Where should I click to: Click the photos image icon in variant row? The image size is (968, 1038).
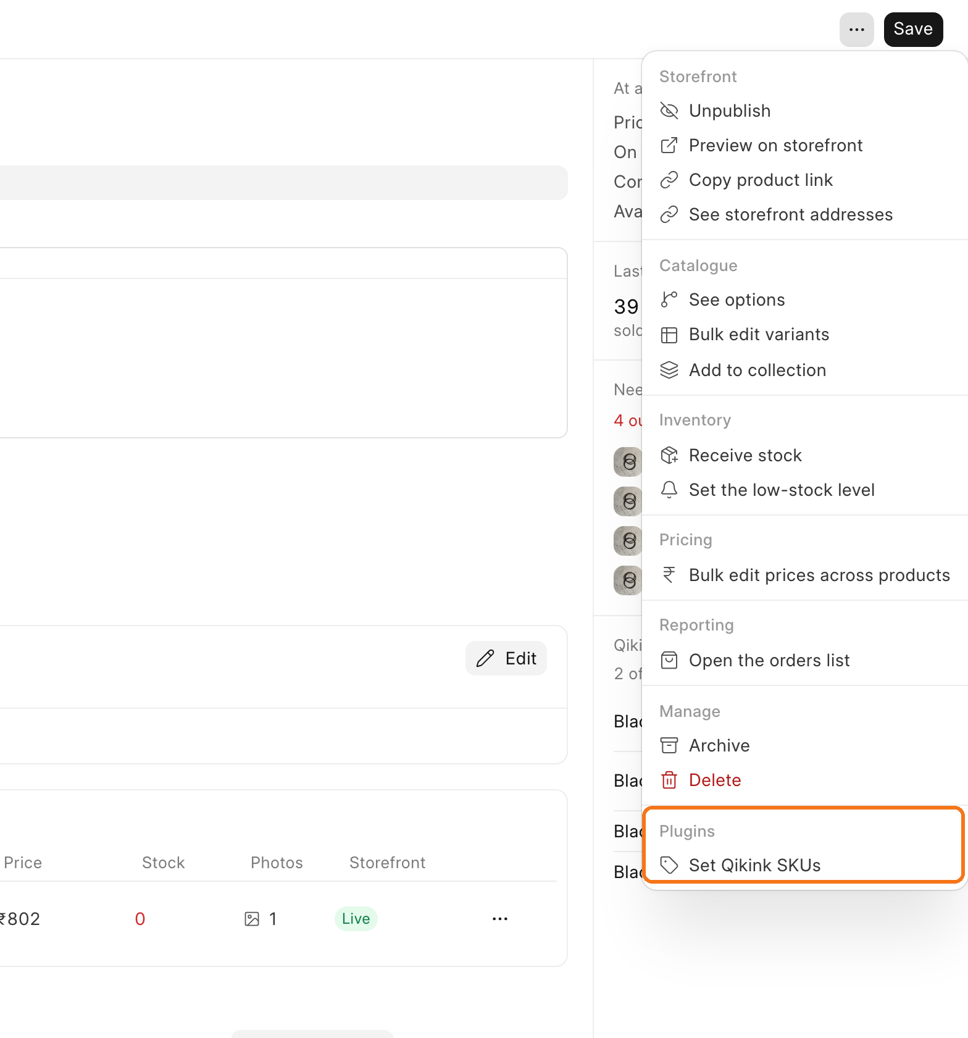click(x=252, y=919)
